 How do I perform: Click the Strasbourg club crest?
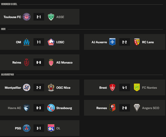click(x=51, y=108)
